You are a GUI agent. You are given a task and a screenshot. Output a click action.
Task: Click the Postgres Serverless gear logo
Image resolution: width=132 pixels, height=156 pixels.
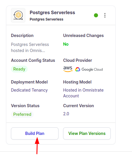pos(18,15)
